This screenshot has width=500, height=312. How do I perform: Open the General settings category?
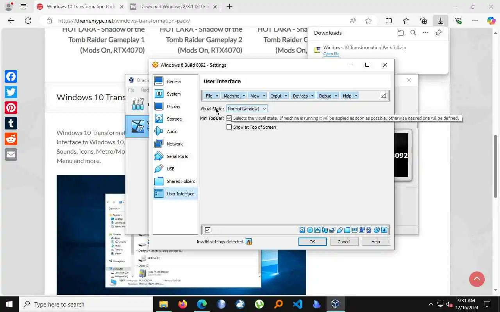pos(175,82)
